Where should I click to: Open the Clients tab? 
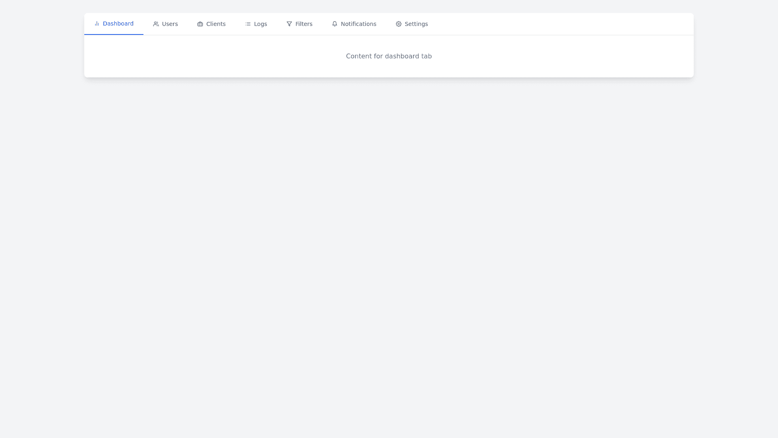[216, 24]
